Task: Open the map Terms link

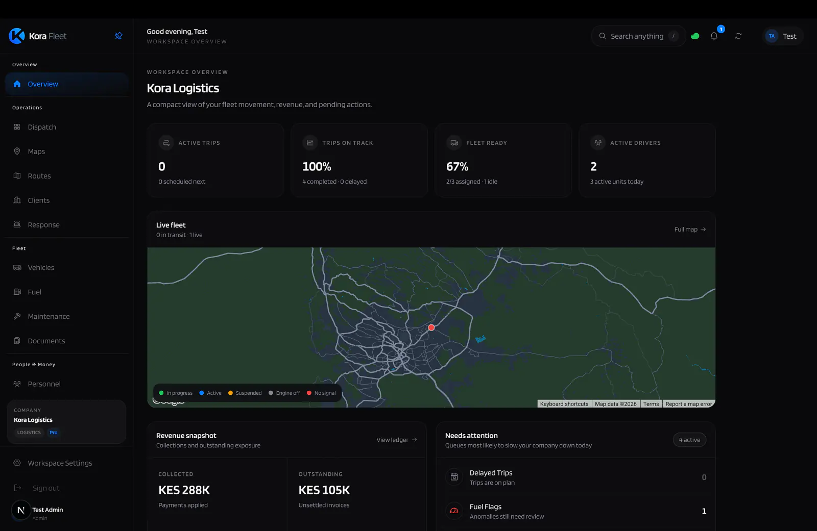Action: 651,404
